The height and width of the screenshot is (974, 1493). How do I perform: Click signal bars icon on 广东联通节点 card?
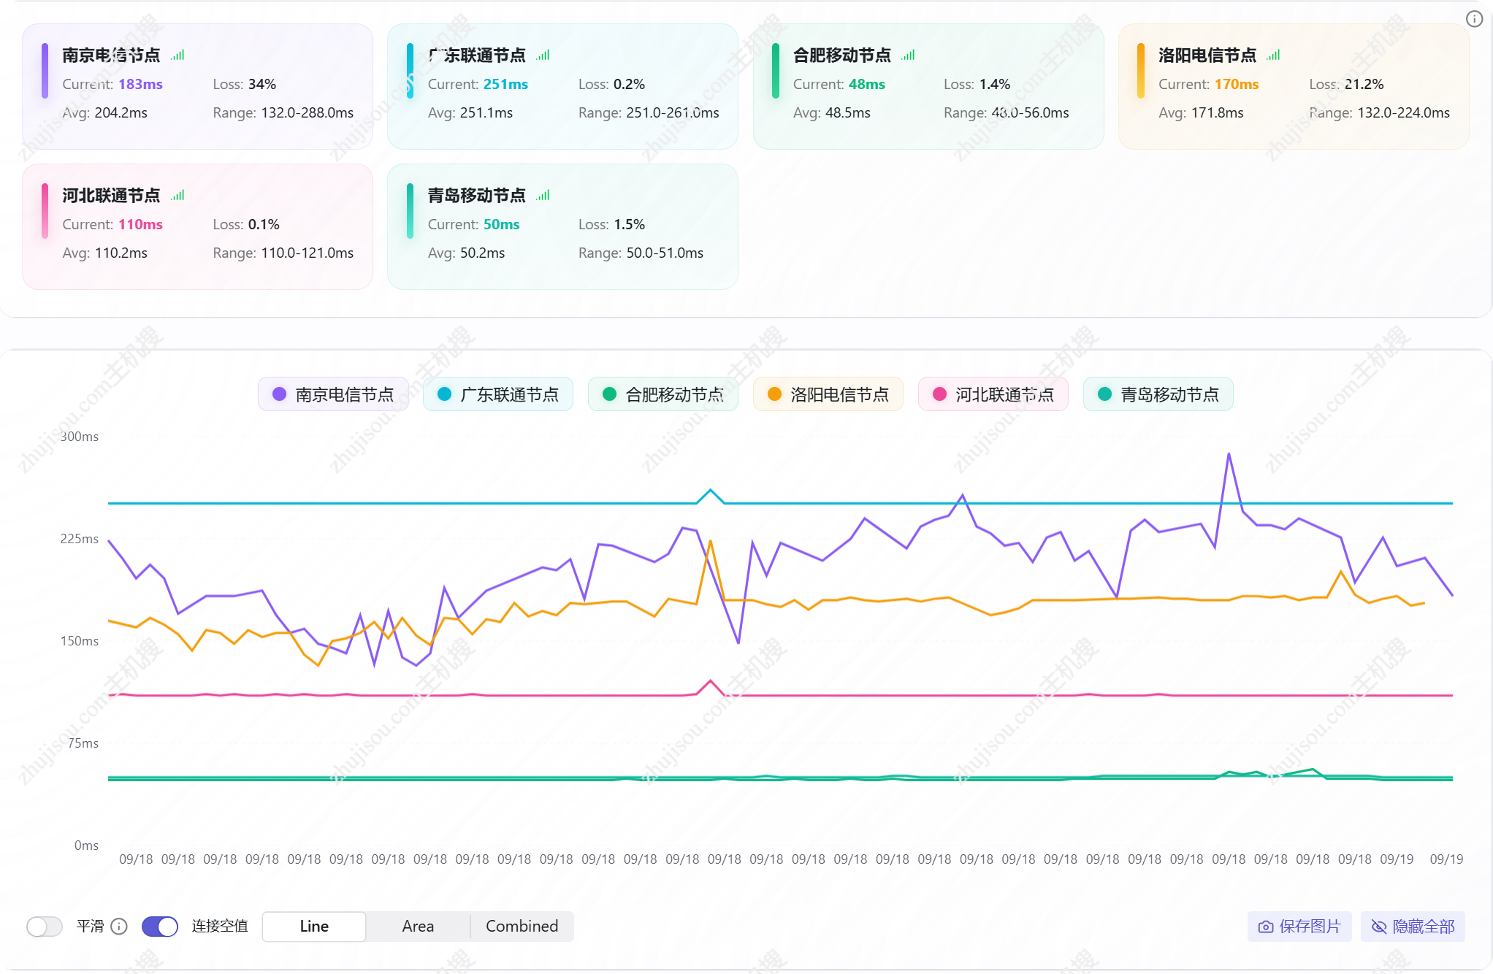pyautogui.click(x=543, y=55)
